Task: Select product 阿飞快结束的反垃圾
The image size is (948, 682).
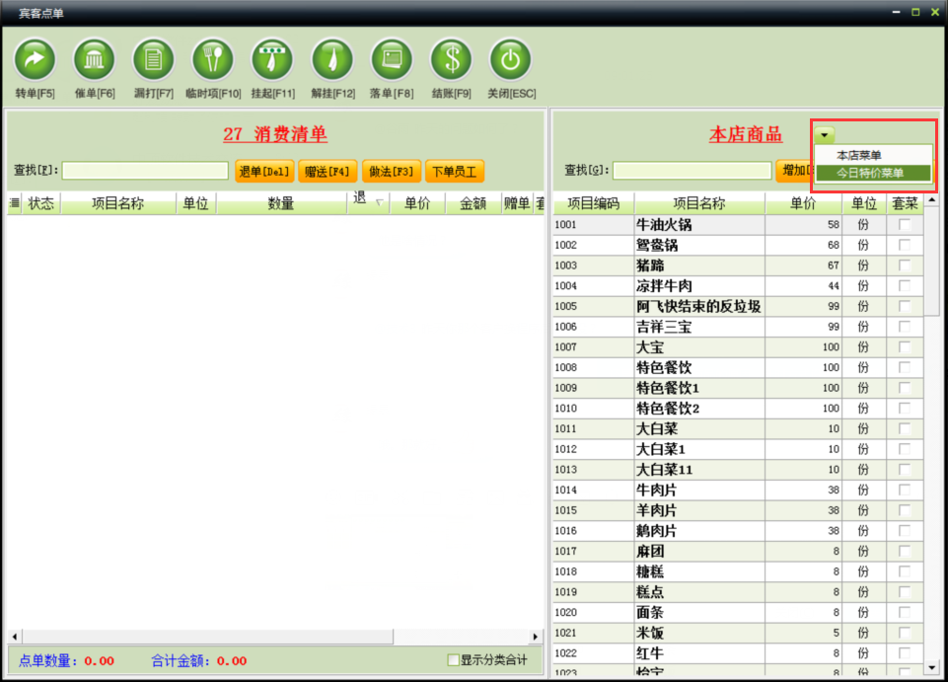Action: [x=698, y=306]
